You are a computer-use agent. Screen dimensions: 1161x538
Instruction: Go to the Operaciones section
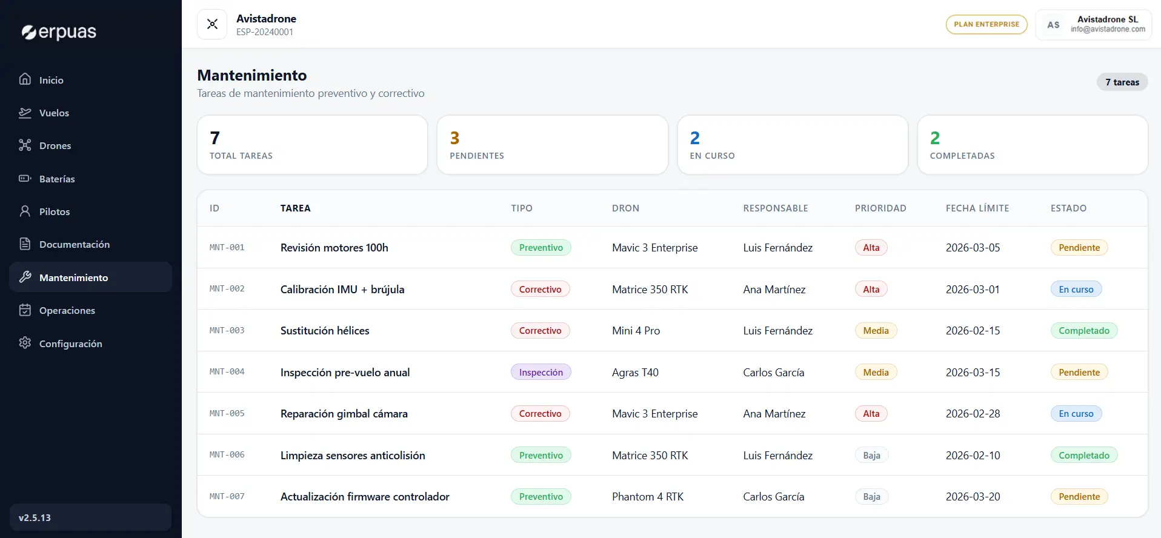(67, 310)
